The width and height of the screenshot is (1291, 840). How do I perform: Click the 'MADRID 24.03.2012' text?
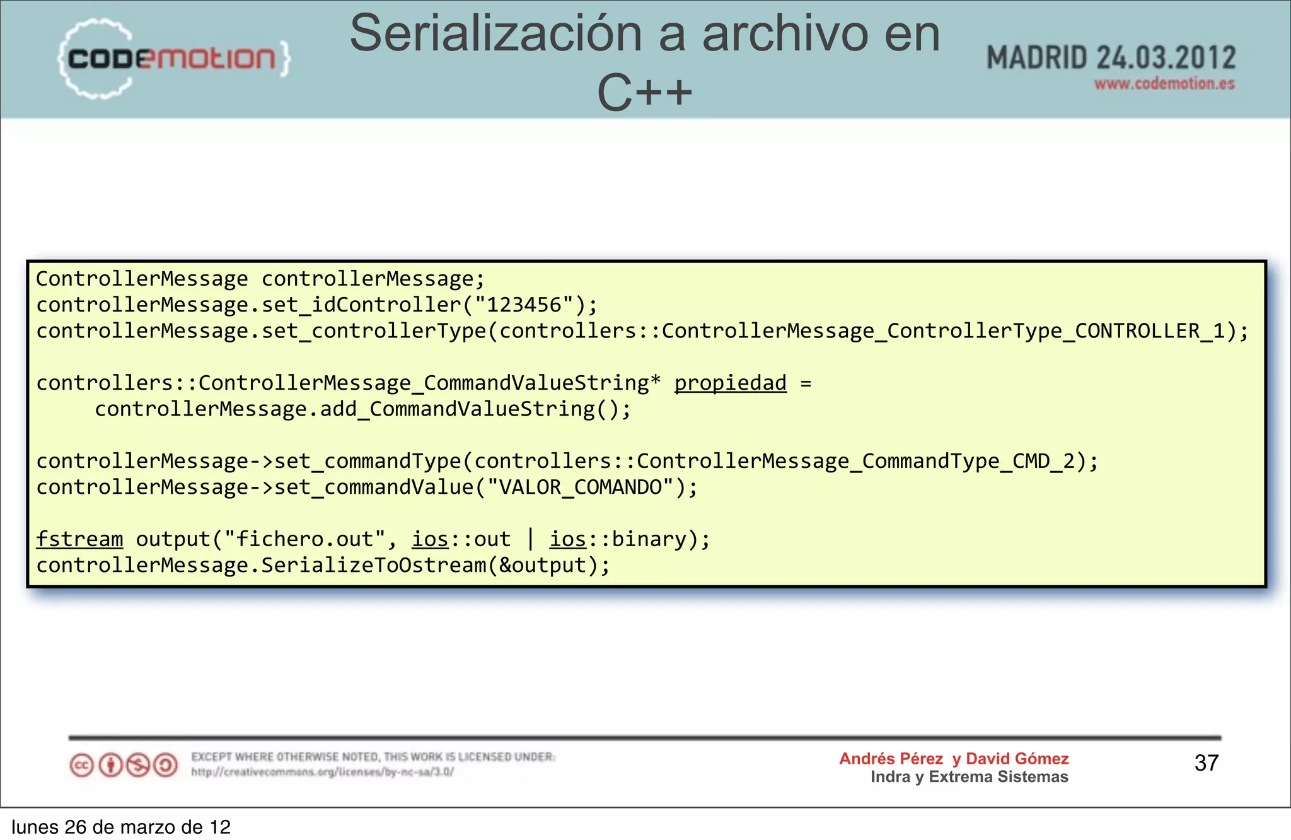(1111, 58)
